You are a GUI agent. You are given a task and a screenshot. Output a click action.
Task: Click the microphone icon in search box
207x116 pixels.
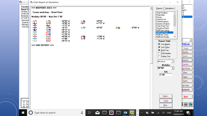tap(82, 113)
